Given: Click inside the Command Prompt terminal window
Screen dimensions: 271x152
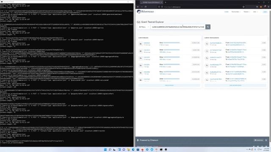Looking at the screenshot, I should click(67, 75).
